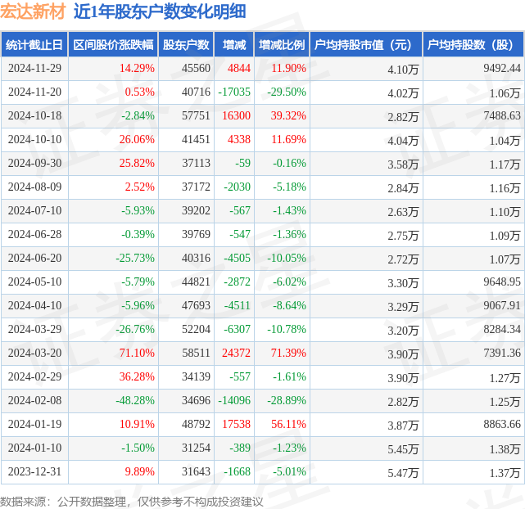Click the price change value 26.06%
Screen dimensions: 525x509
click(137, 139)
